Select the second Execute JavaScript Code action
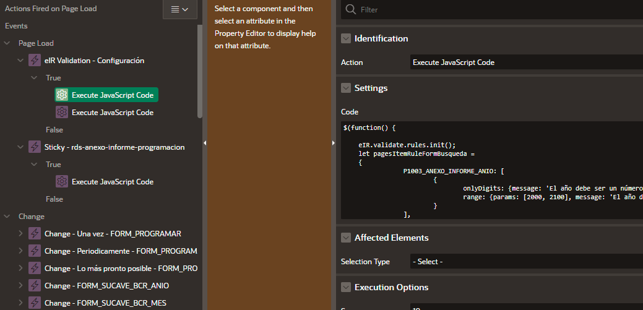 [x=112, y=113]
